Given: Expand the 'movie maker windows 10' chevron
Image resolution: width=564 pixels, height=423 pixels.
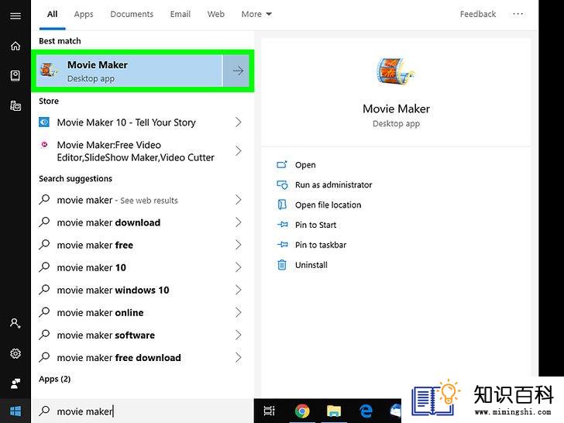Looking at the screenshot, I should pos(238,290).
